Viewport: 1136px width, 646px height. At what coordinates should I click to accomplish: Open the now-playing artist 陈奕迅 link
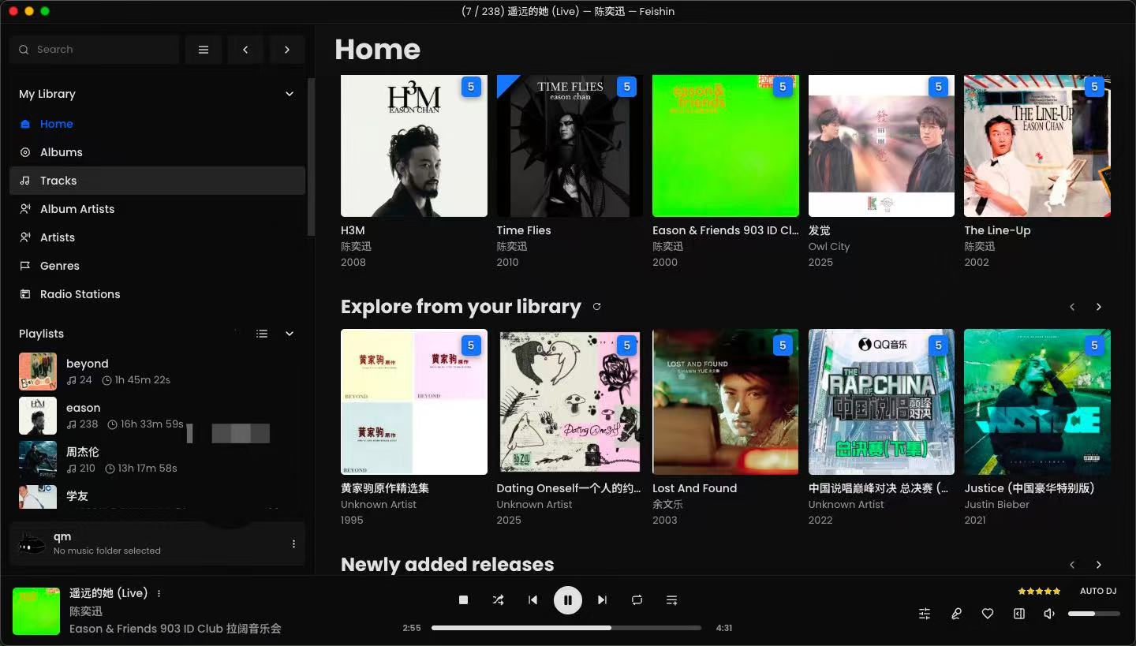click(x=86, y=611)
